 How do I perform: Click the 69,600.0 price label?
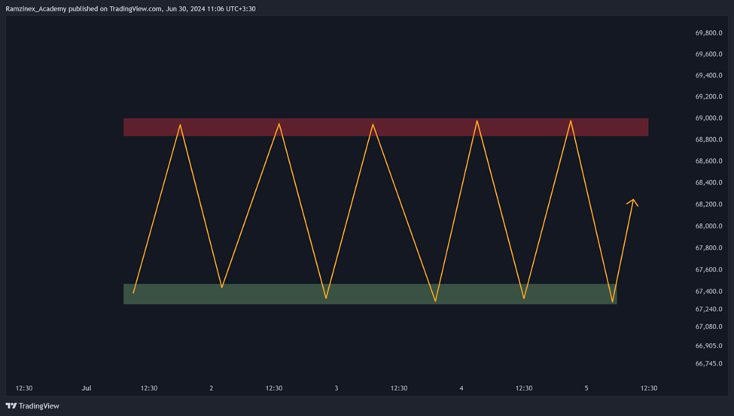pos(708,54)
